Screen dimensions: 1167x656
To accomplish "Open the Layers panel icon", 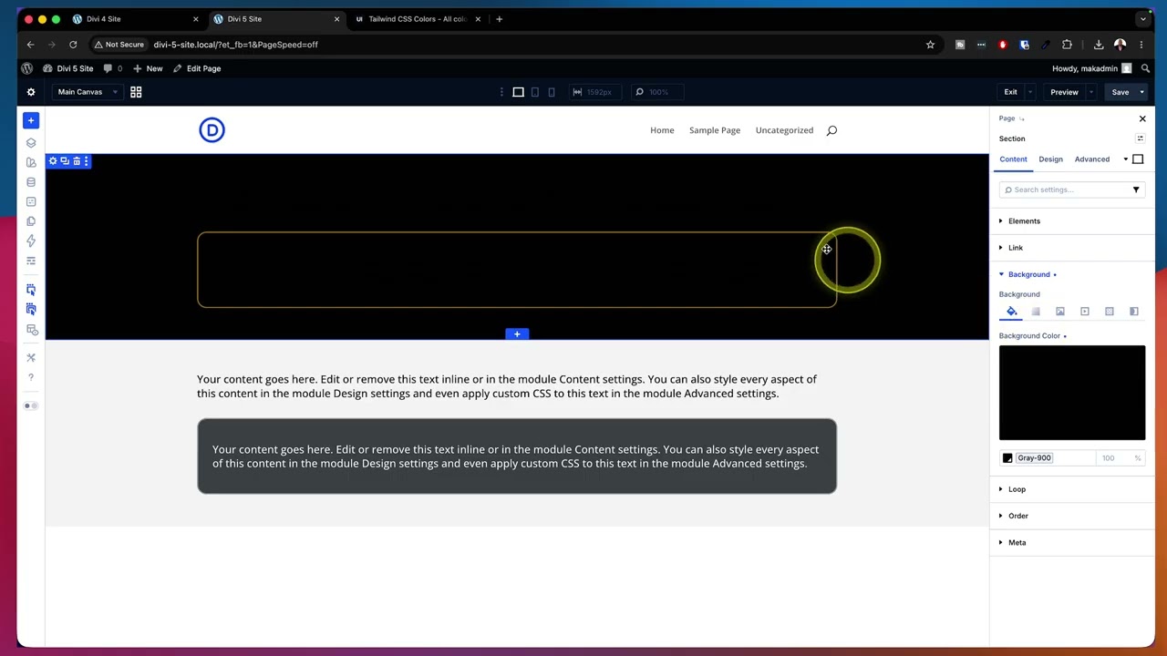I will 31,143.
